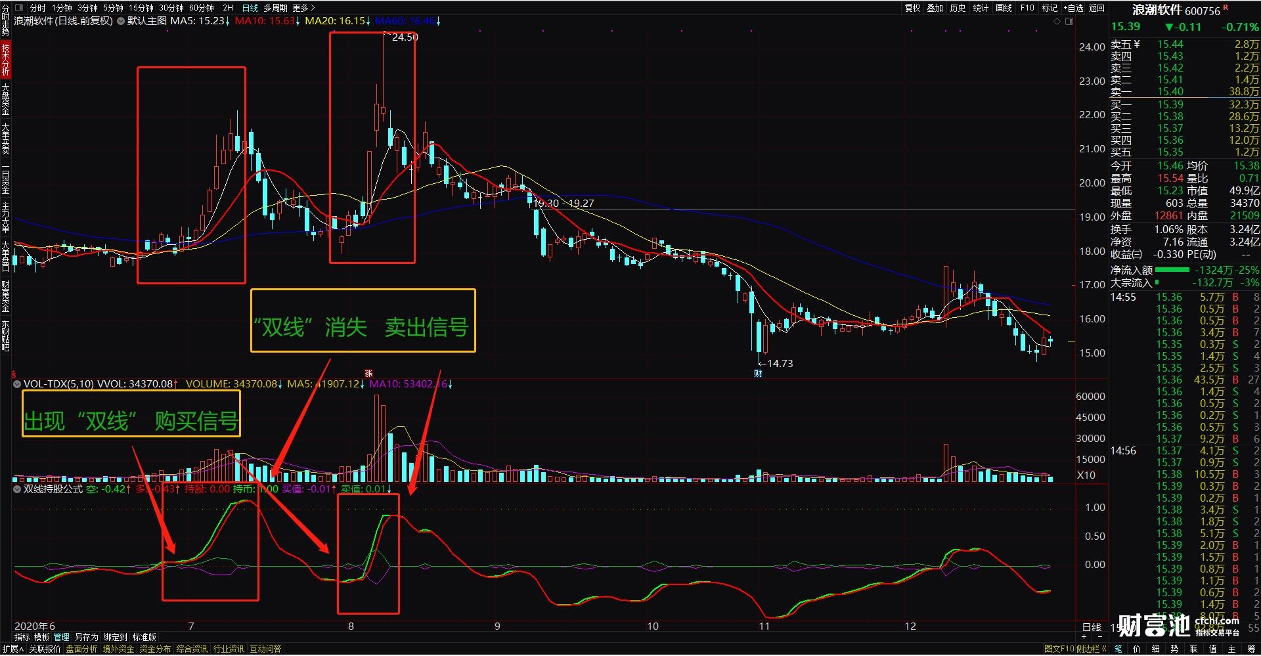Select 技术分析 in the left sidebar
The image size is (1261, 656).
[5, 60]
